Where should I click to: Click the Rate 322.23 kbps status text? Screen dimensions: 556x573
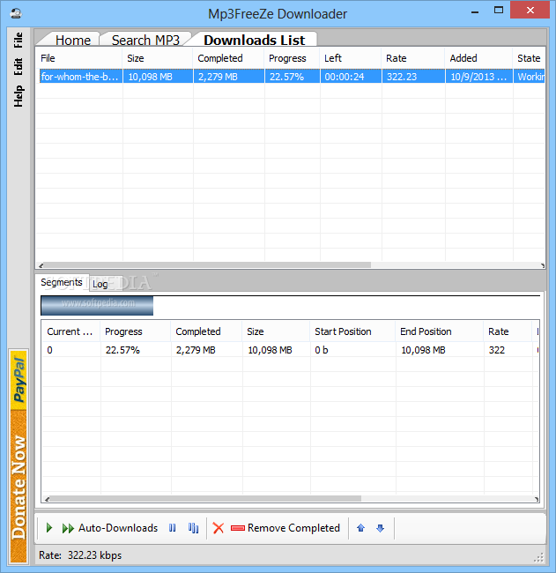pos(80,555)
